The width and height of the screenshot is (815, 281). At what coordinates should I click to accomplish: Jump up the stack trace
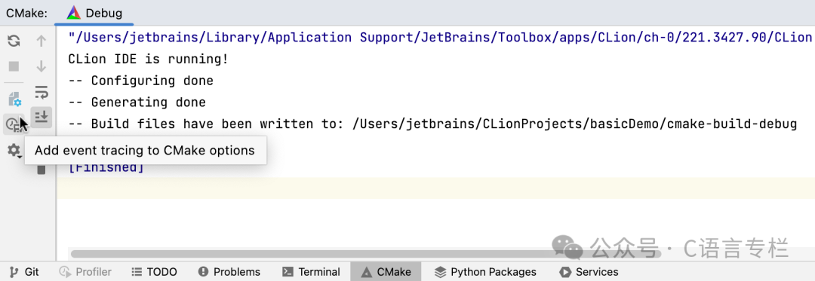(41, 41)
